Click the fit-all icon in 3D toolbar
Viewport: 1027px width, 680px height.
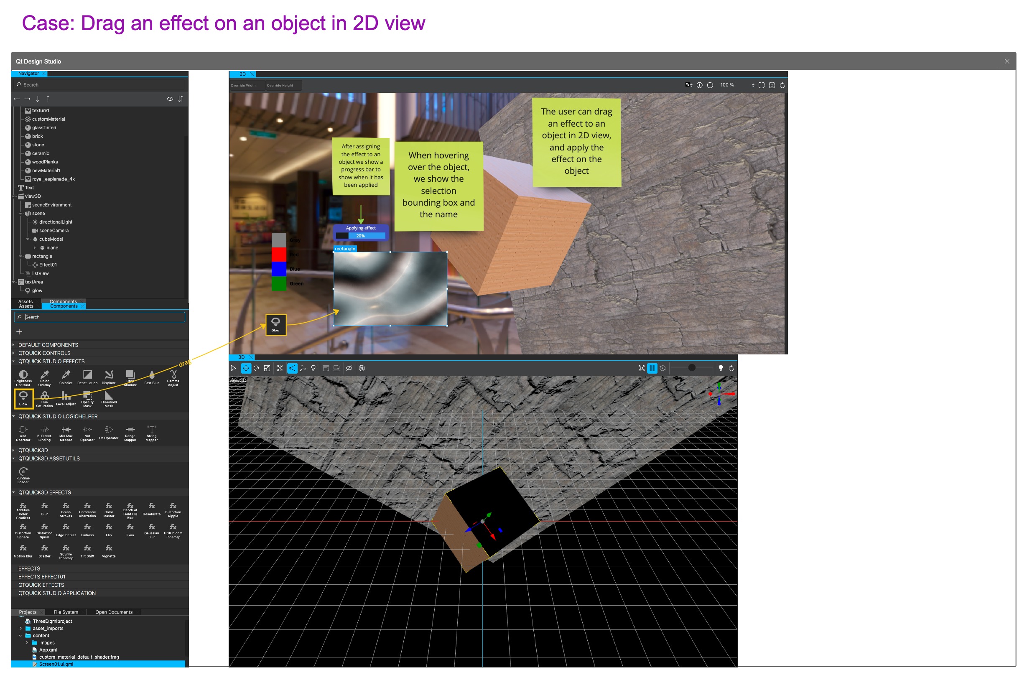pos(280,368)
